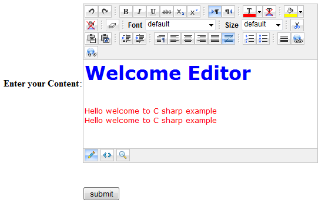This screenshot has width=335, height=216.
Task: Click second 'Hello welcome to C sharp' line
Action: pyautogui.click(x=150, y=121)
